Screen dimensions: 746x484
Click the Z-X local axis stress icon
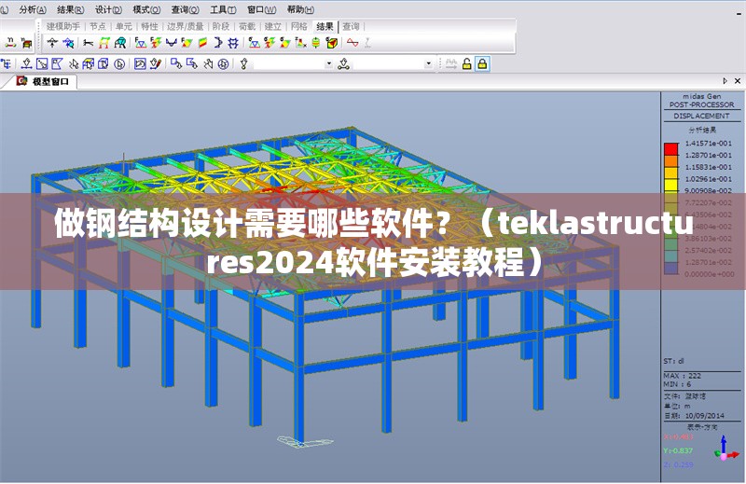[x=300, y=43]
